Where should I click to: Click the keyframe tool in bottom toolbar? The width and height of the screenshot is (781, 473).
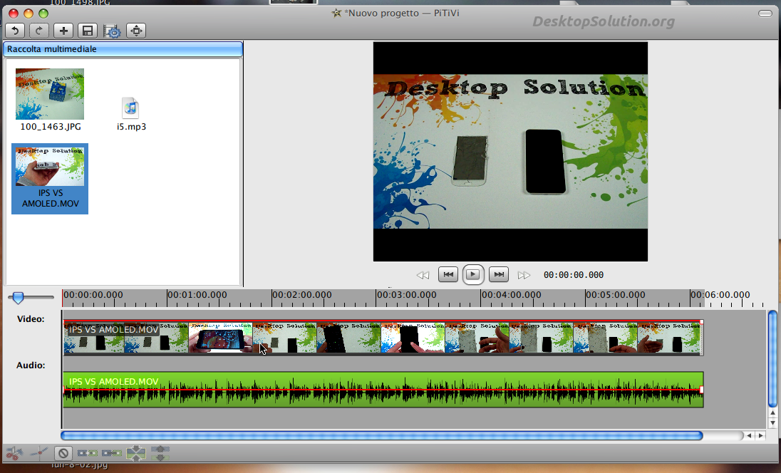(x=39, y=452)
